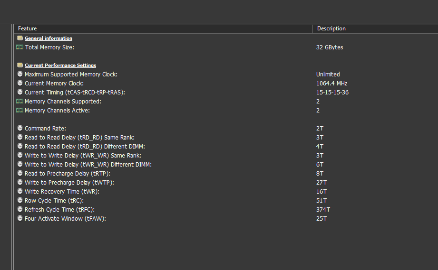Click the Memory Channels Supported chip icon

click(20, 102)
